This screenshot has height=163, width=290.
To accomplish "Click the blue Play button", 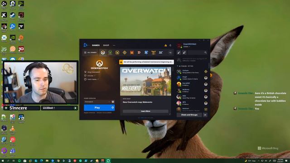I will [97, 108].
